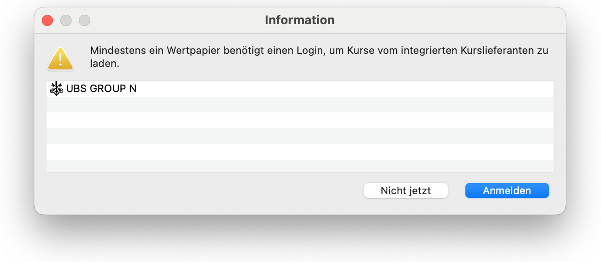Close the Information dialog with red button
The width and height of the screenshot is (601, 262).
47,20
